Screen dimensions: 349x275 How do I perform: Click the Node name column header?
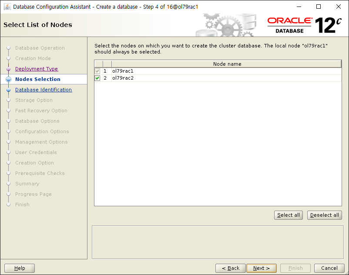click(x=227, y=64)
